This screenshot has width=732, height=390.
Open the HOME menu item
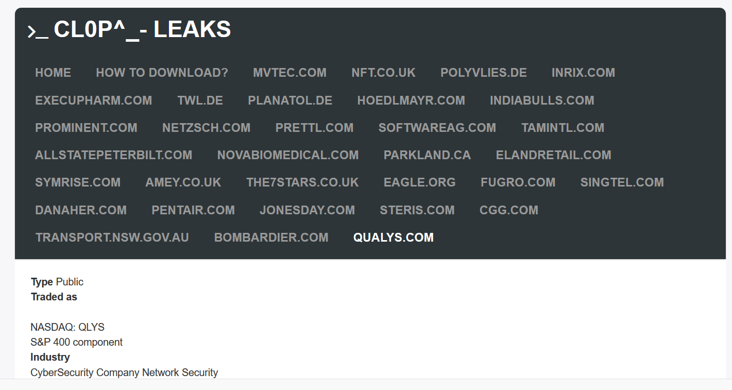point(53,73)
